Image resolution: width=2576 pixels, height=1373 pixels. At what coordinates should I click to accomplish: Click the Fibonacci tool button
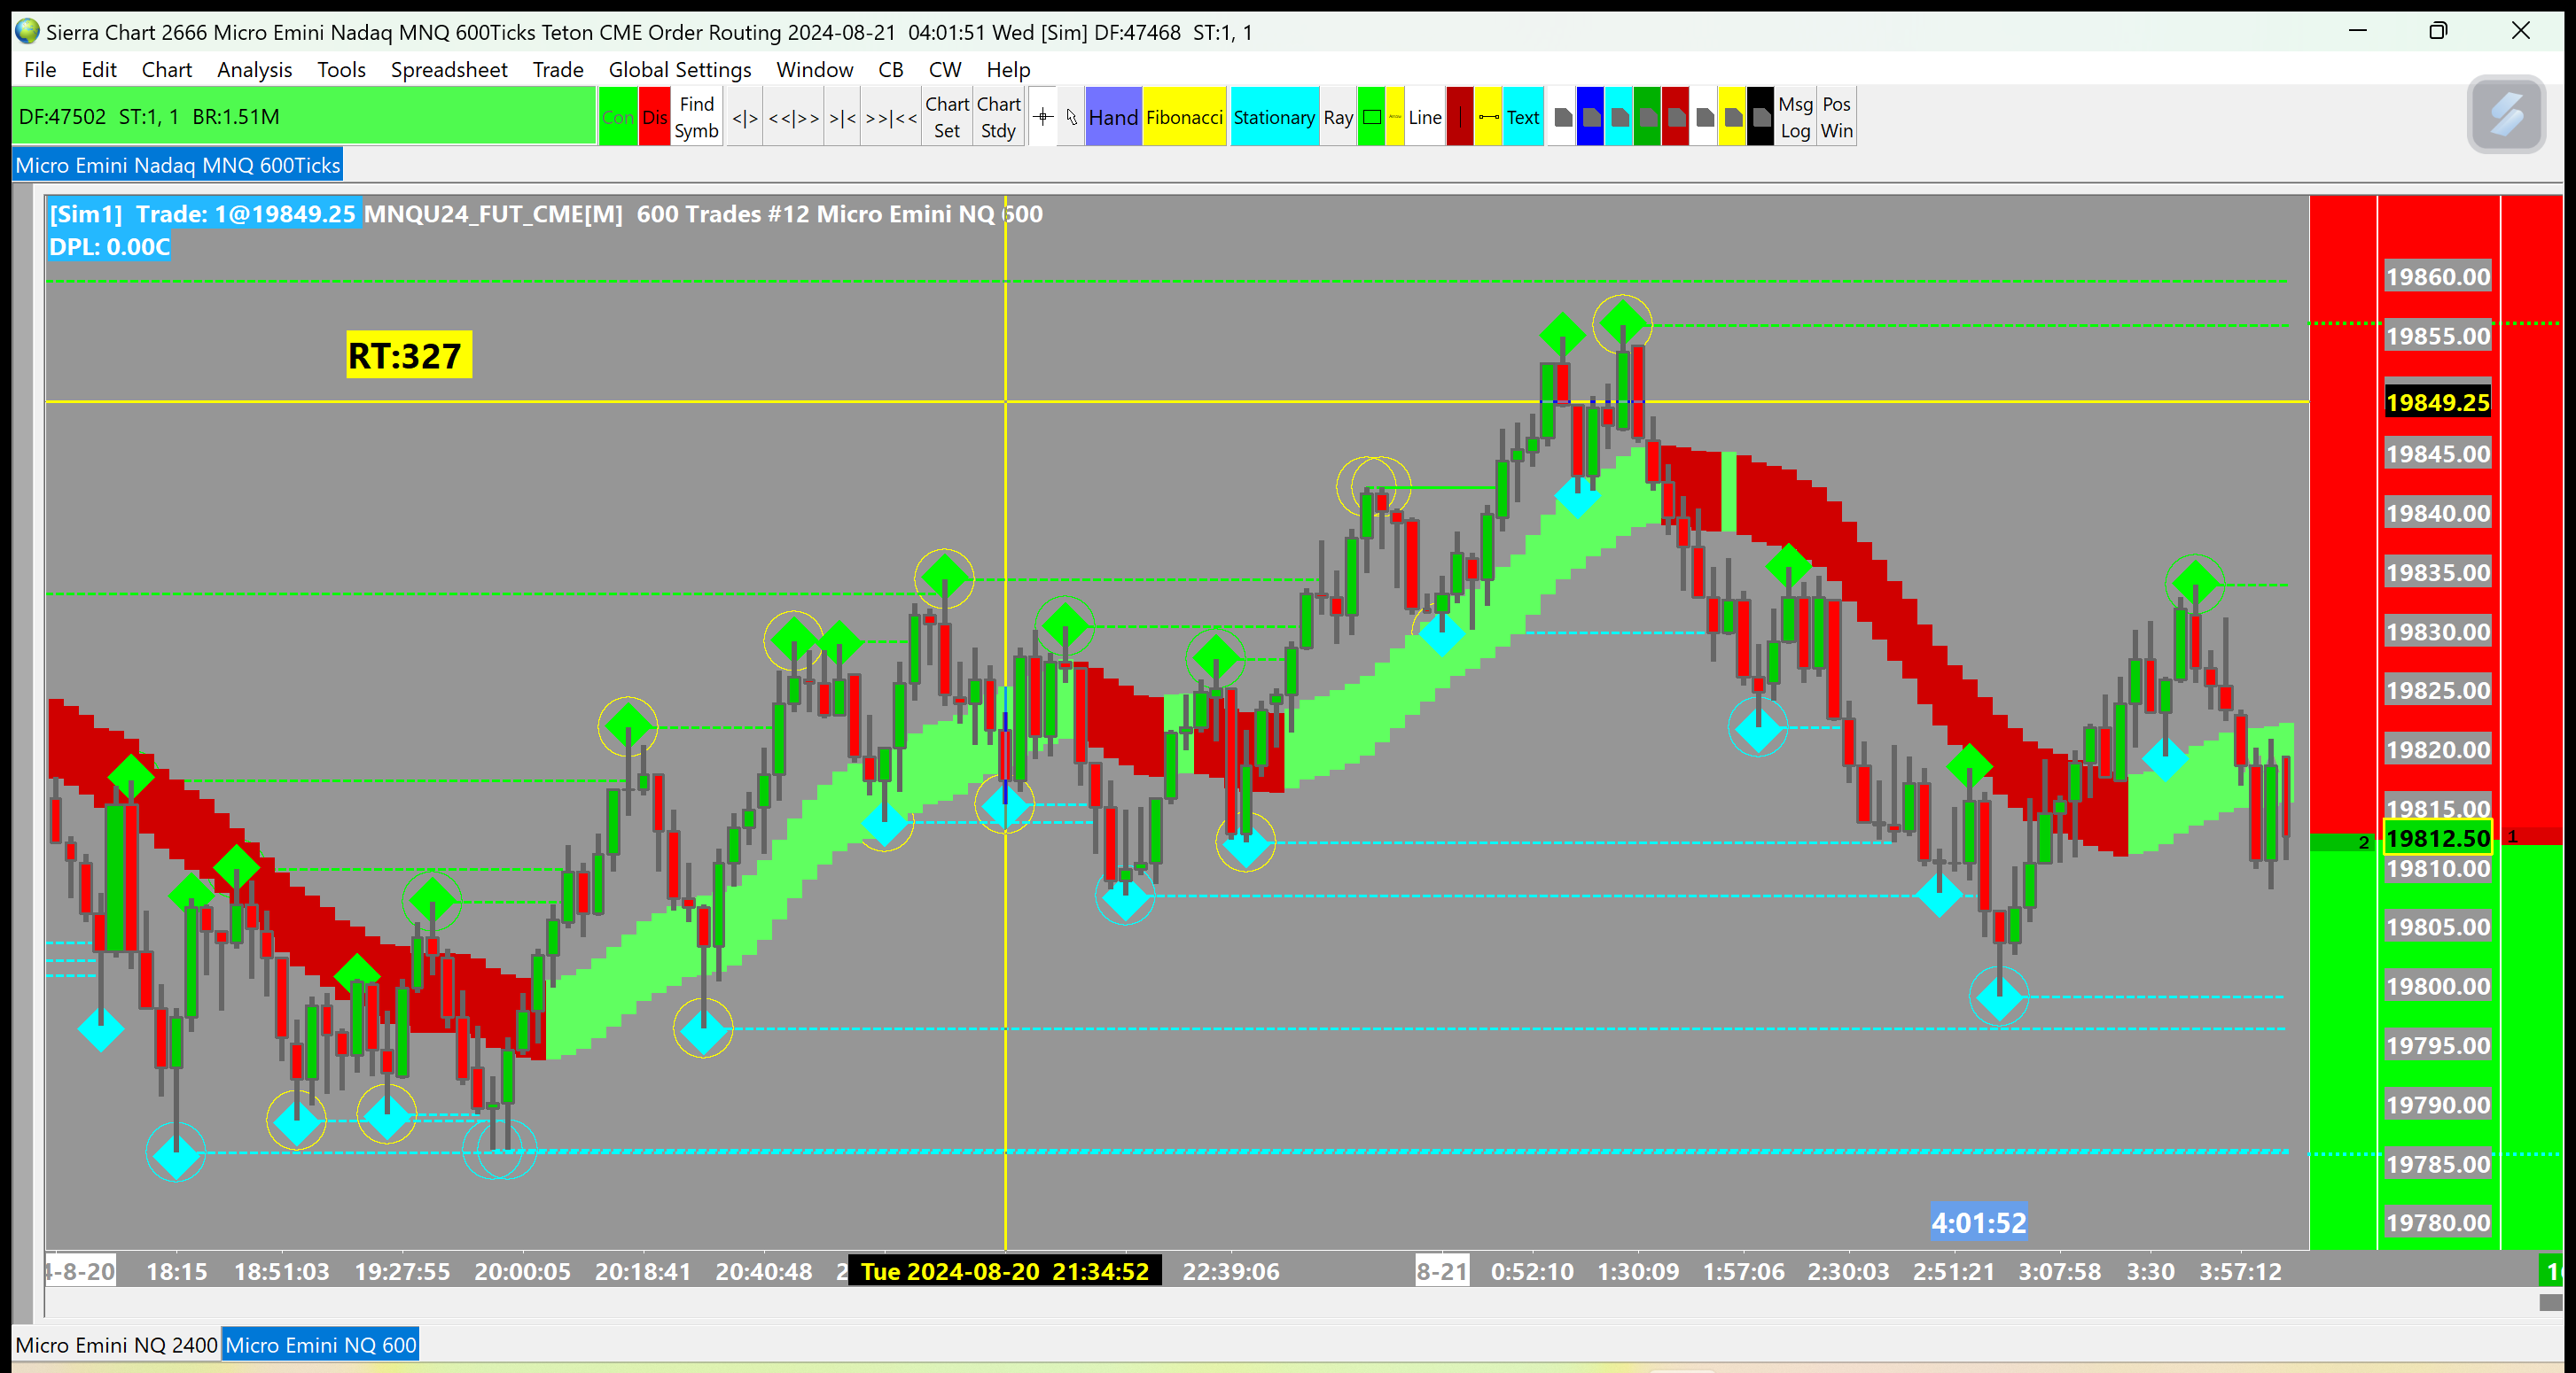pos(1184,117)
